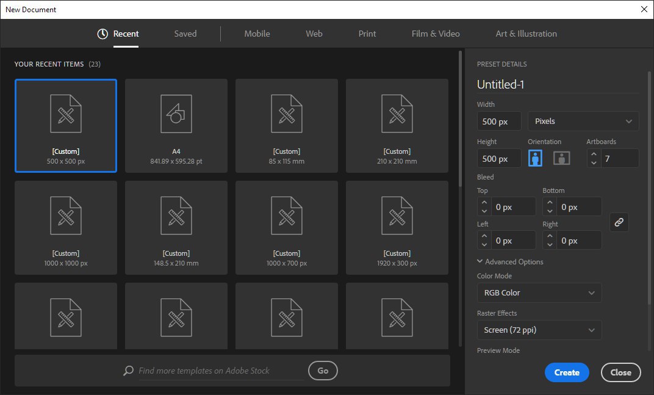Click the Create button
Viewport: 654px width, 395px height.
pos(567,372)
